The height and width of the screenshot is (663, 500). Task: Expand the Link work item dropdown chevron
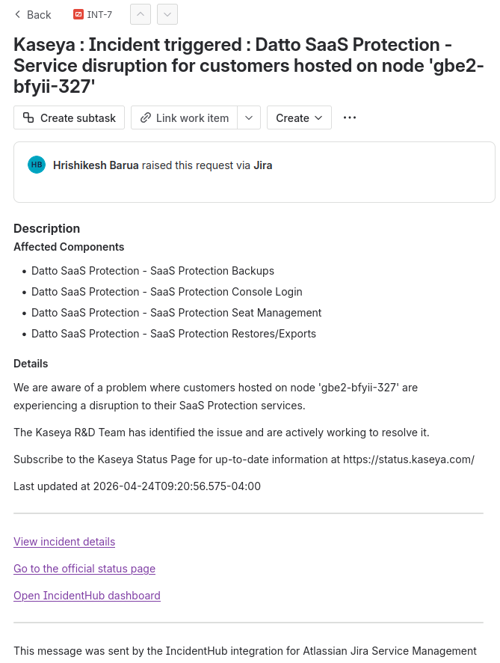(x=249, y=117)
